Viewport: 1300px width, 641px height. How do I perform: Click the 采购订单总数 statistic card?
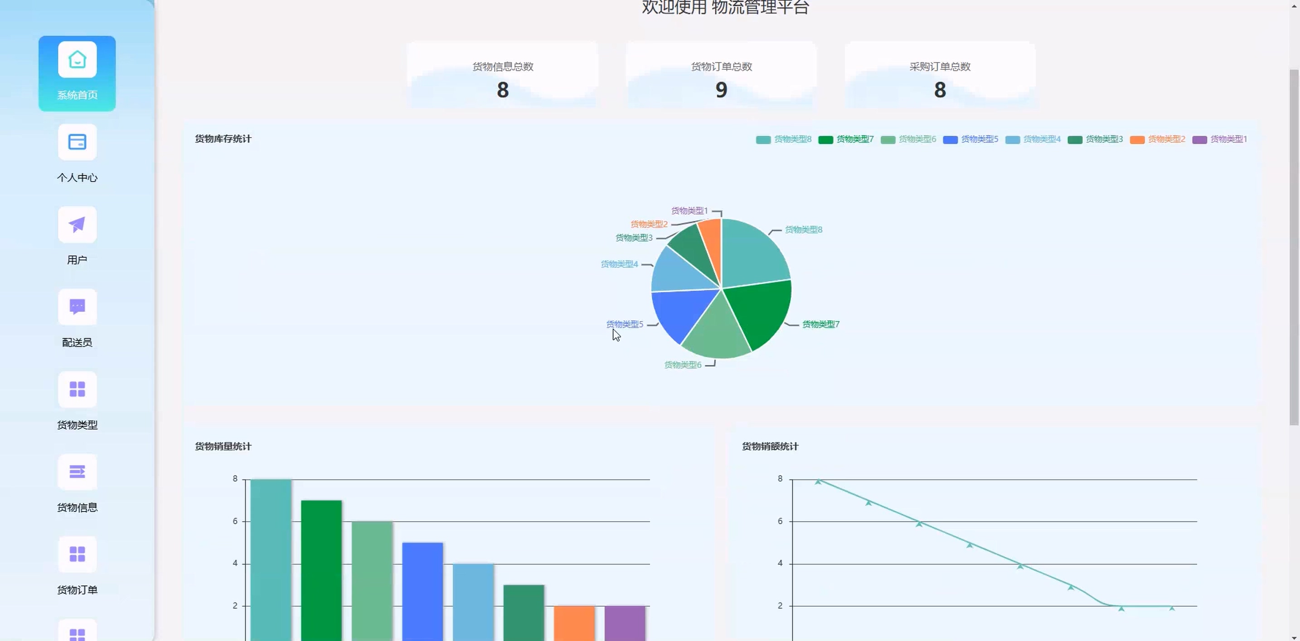(940, 76)
